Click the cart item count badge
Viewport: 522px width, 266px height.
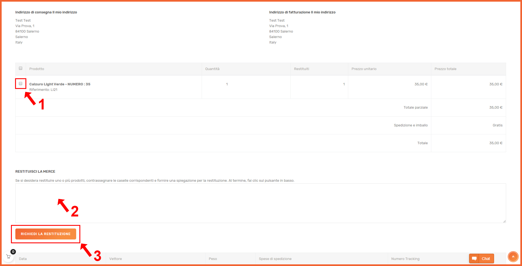13,252
